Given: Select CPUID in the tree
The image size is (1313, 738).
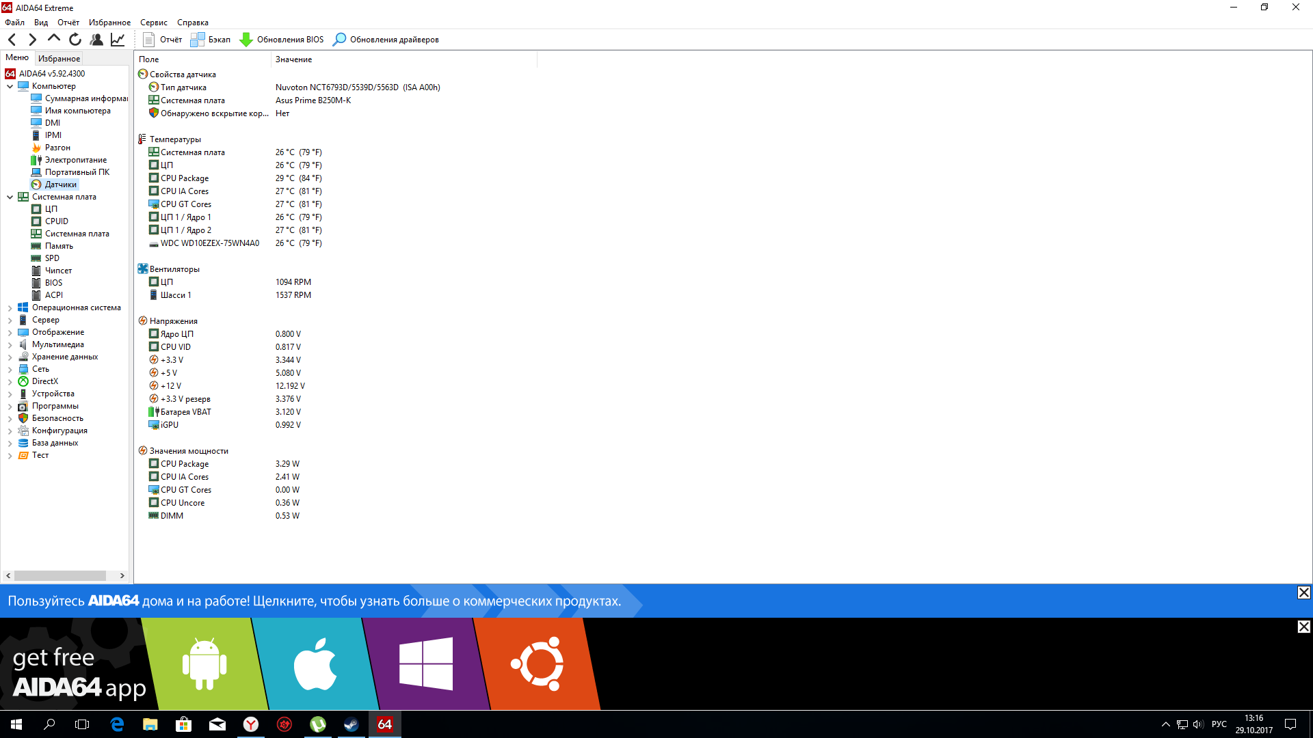Looking at the screenshot, I should click(56, 221).
